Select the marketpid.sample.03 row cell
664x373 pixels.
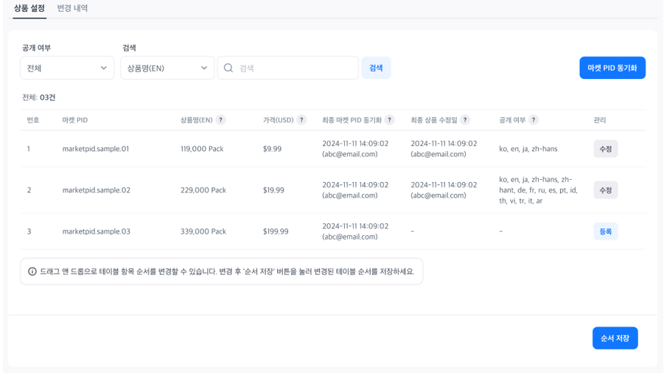tap(97, 231)
